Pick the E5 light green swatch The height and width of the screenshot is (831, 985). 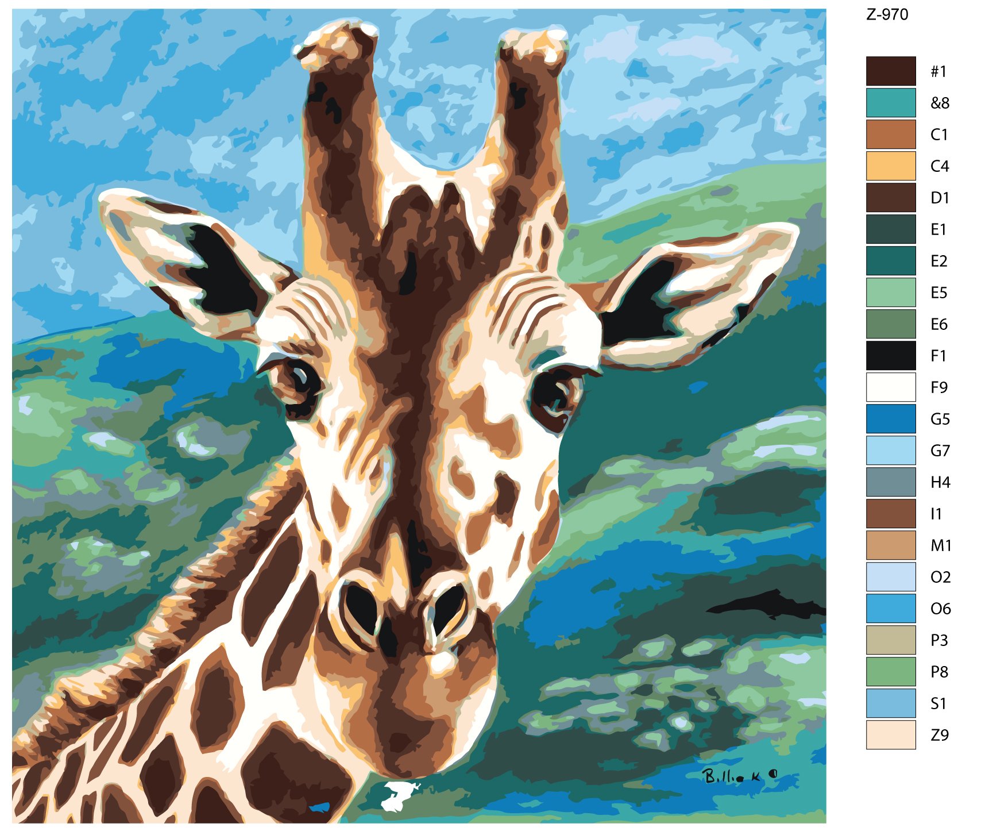(891, 293)
